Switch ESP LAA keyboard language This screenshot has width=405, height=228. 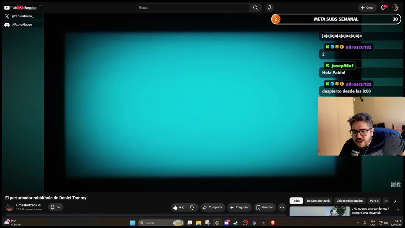point(373,223)
